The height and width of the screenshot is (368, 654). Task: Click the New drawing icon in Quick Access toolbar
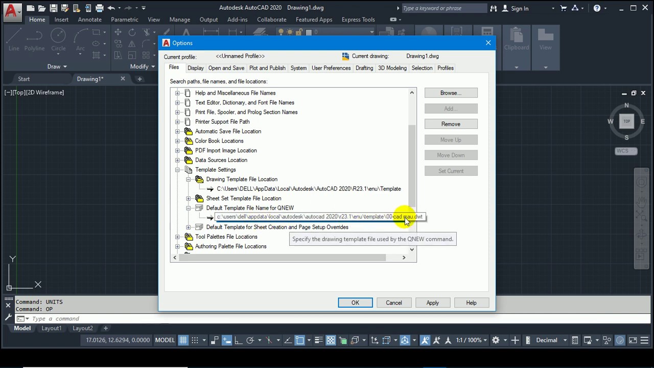coord(31,8)
